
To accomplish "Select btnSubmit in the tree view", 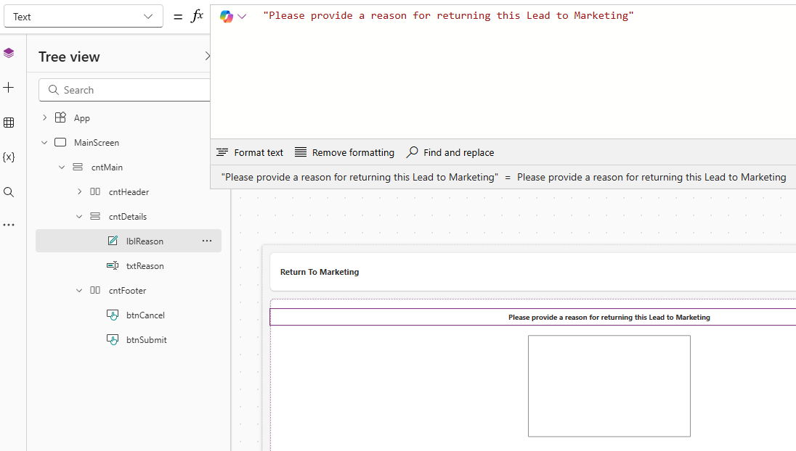I will tap(146, 340).
